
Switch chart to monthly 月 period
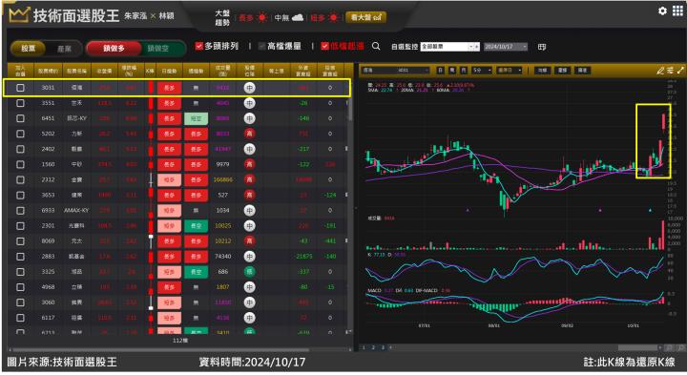tap(464, 70)
